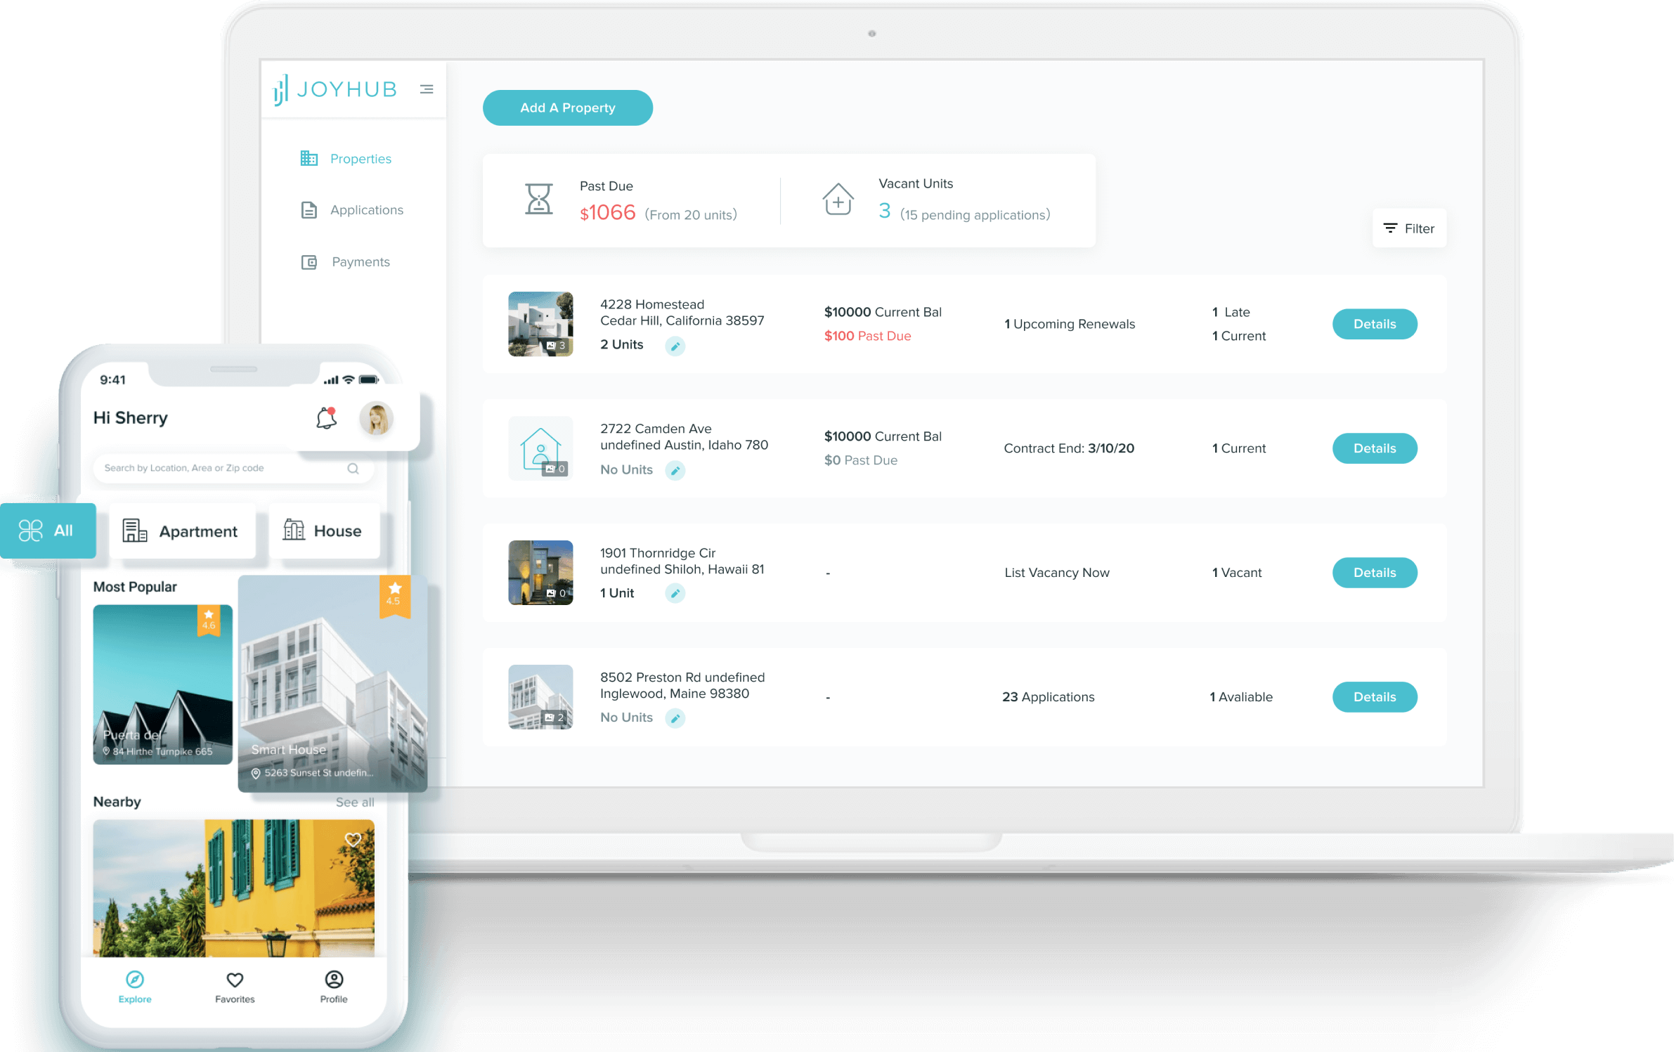Screen dimensions: 1674x1052
Task: Expand See all in Nearby section
Action: [354, 803]
